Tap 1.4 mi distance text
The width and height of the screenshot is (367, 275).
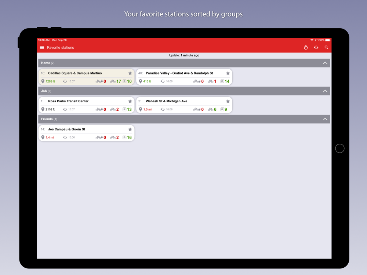[50, 137]
